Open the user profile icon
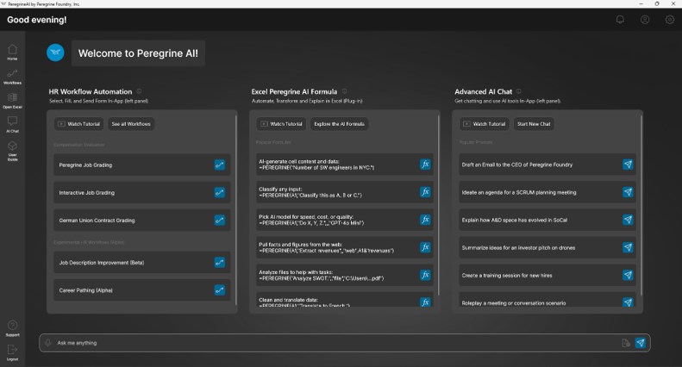Image resolution: width=682 pixels, height=367 pixels. pos(645,20)
